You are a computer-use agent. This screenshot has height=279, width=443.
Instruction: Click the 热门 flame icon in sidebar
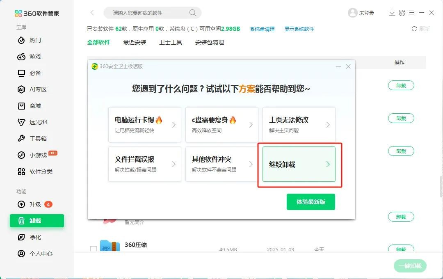(21, 40)
